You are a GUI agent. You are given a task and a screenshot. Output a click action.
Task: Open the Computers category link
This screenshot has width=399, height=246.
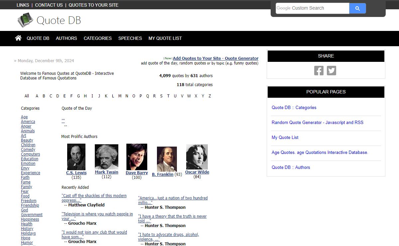(x=30, y=154)
